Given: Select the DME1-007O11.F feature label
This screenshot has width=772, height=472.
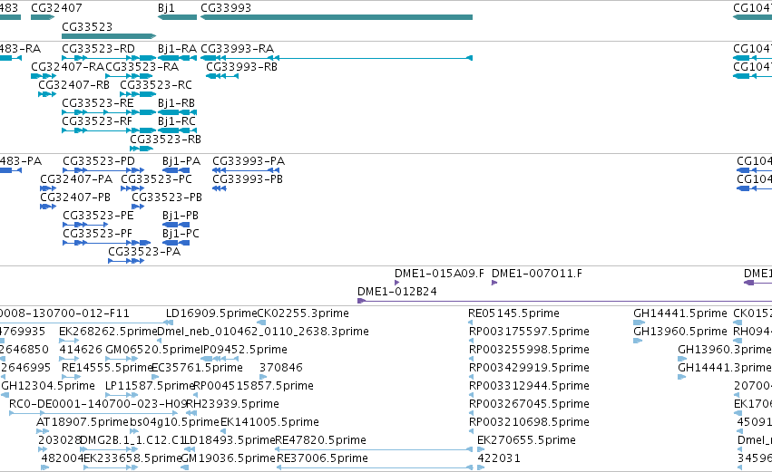Looking at the screenshot, I should [537, 274].
